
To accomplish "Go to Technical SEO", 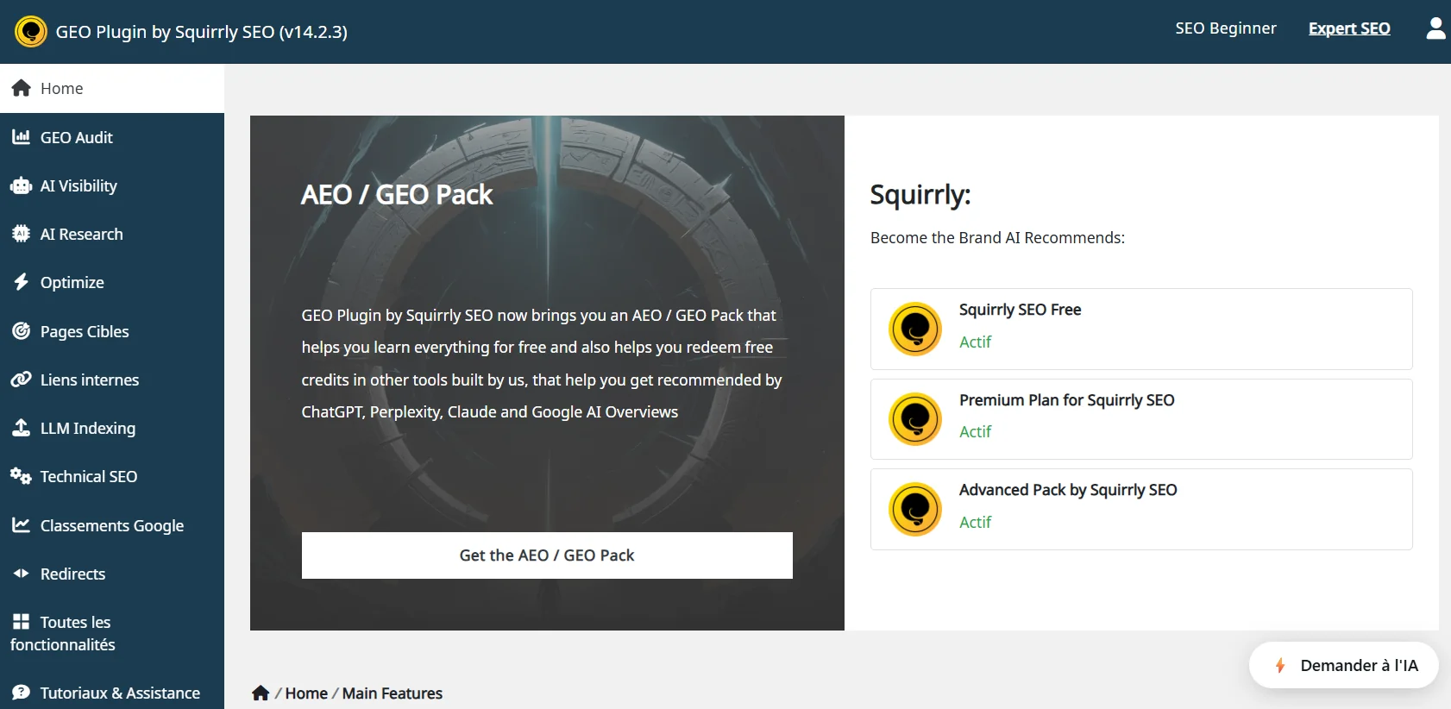I will click(112, 476).
